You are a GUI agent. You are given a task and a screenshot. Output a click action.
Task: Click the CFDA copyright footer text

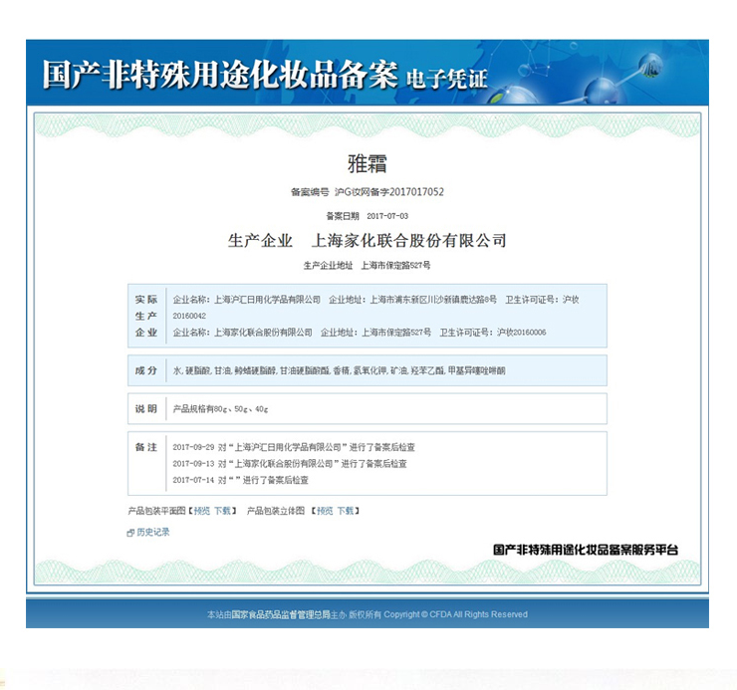coord(368,614)
